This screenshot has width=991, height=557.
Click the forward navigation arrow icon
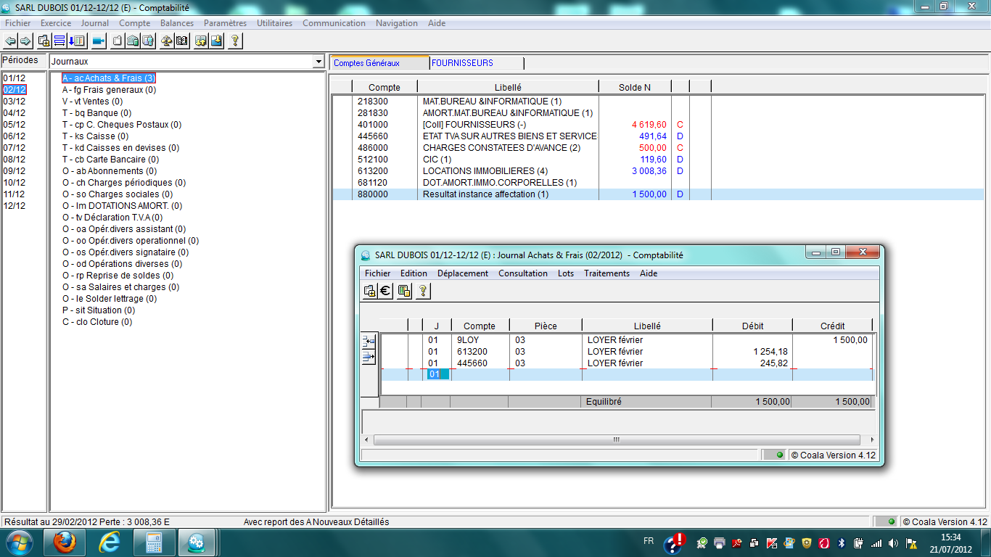pyautogui.click(x=25, y=41)
